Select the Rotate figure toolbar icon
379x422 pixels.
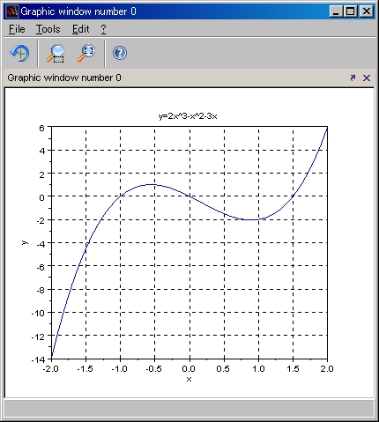click(19, 53)
